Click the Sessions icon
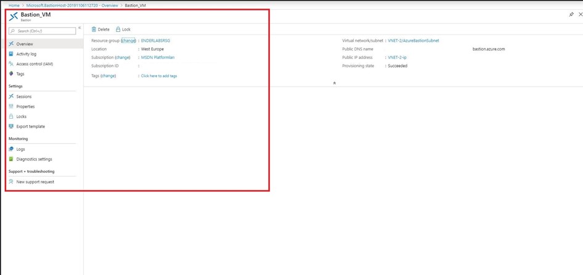Image resolution: width=583 pixels, height=275 pixels. tap(11, 97)
